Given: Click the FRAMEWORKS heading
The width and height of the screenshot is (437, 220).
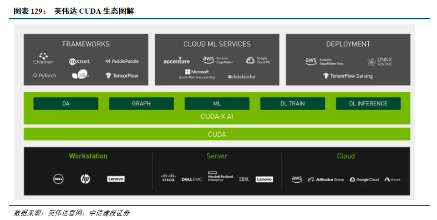Looking at the screenshot, I should [86, 44].
